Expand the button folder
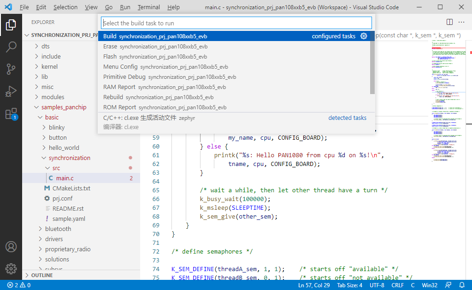472x290 pixels. click(x=44, y=137)
